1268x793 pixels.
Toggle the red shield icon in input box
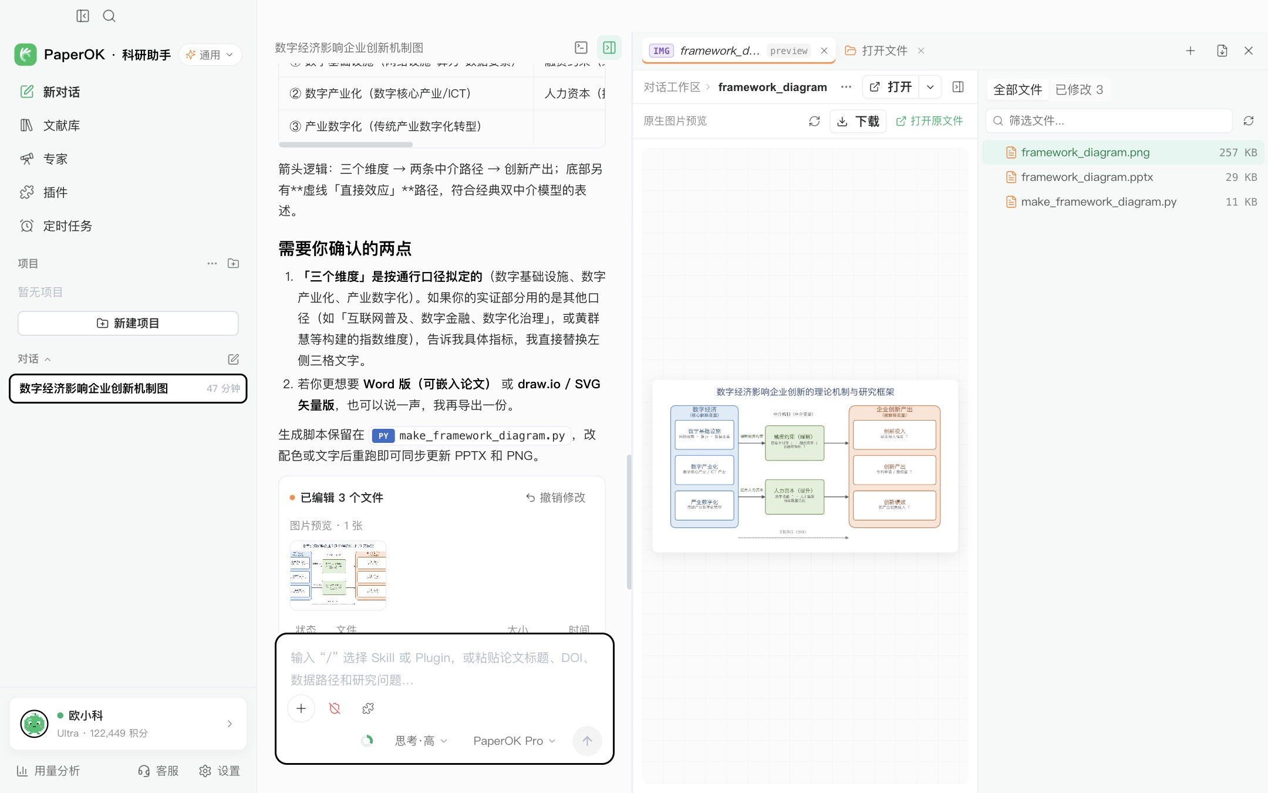point(335,708)
